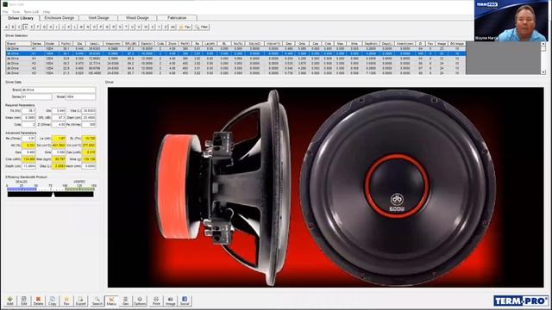
Task: Filter brands by letter A
Action: tap(7, 27)
